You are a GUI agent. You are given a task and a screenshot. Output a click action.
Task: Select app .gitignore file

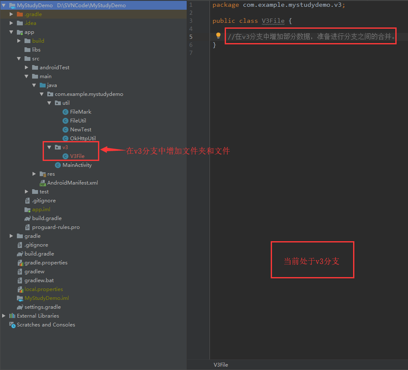pyautogui.click(x=44, y=201)
